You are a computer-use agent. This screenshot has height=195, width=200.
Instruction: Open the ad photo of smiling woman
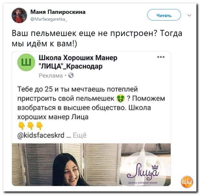[91, 164]
